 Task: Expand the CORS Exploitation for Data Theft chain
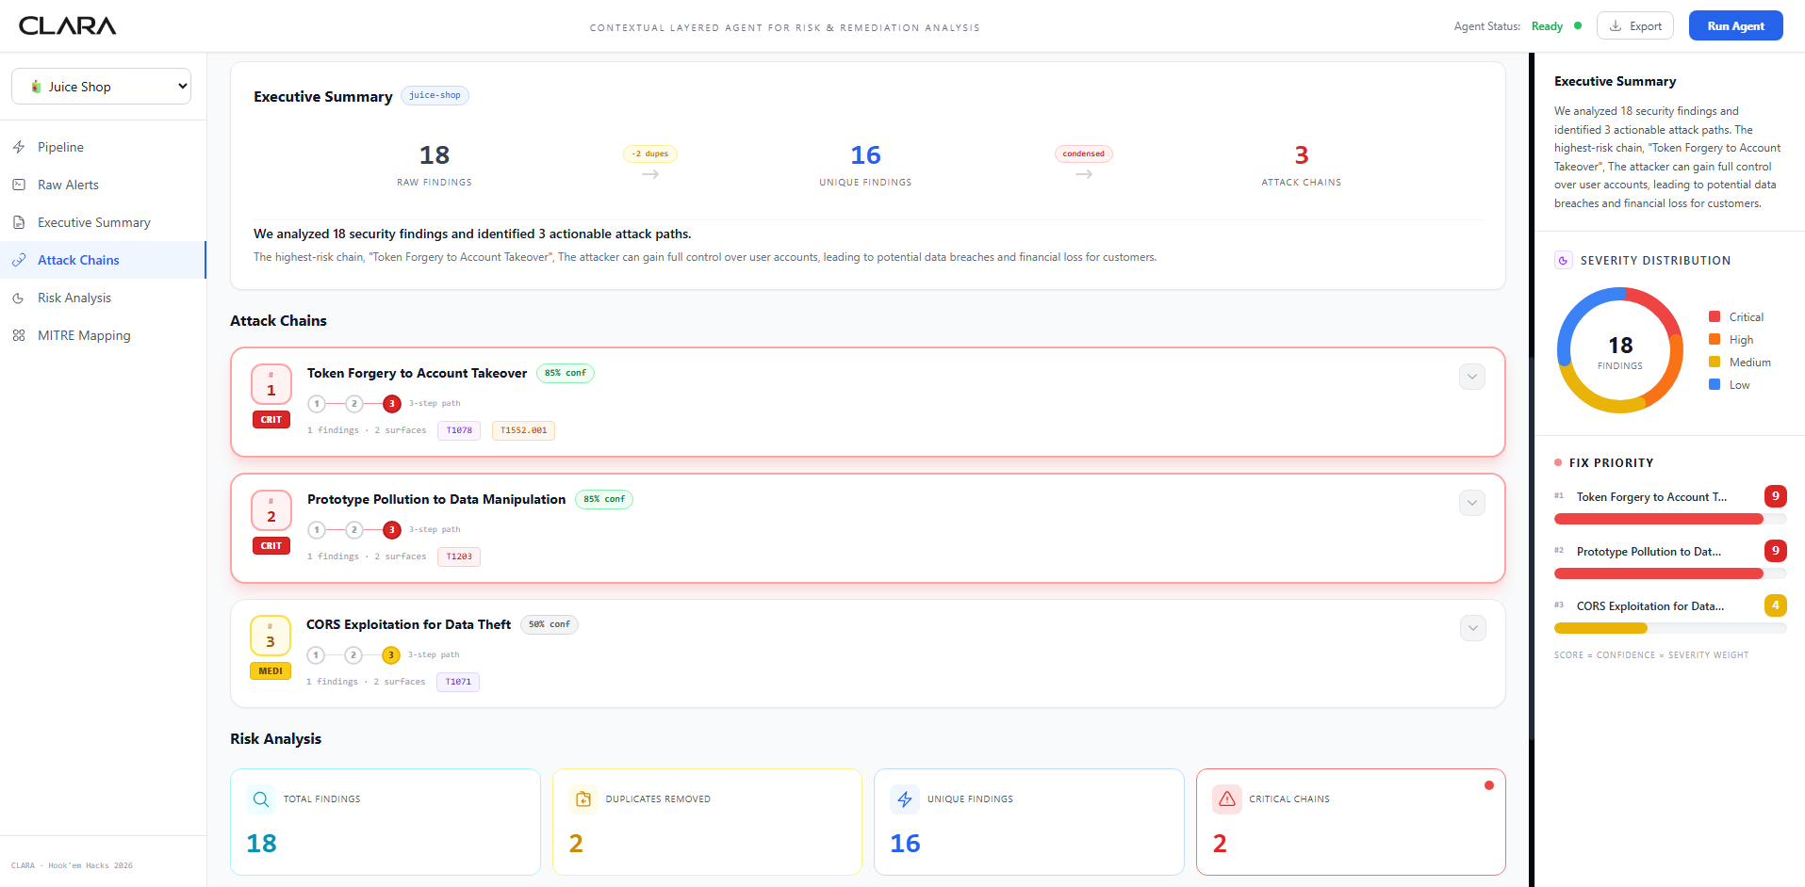point(1472,628)
